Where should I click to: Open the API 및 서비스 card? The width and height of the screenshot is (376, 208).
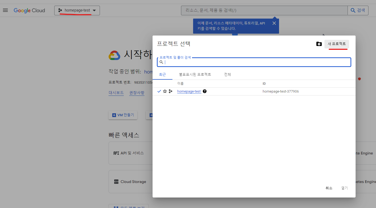coord(131,153)
